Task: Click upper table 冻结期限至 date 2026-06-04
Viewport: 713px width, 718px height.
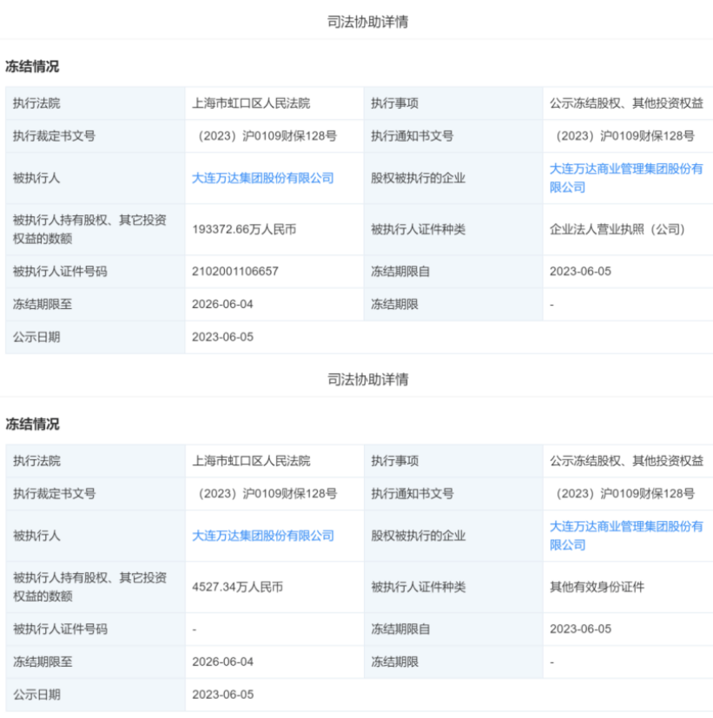Action: click(x=222, y=305)
